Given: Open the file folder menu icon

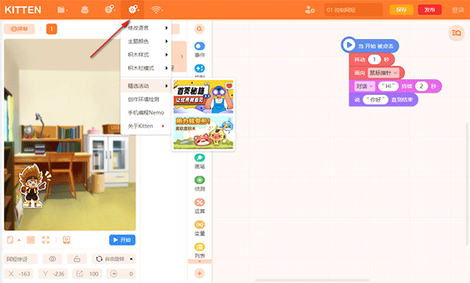Looking at the screenshot, I should pos(62,10).
